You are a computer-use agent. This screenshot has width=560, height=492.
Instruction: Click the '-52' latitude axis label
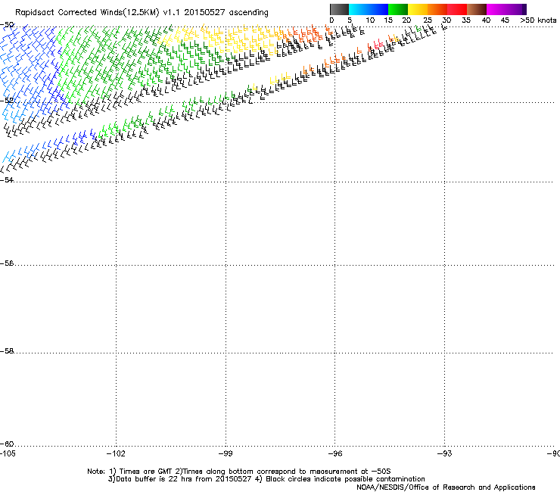pyautogui.click(x=7, y=101)
